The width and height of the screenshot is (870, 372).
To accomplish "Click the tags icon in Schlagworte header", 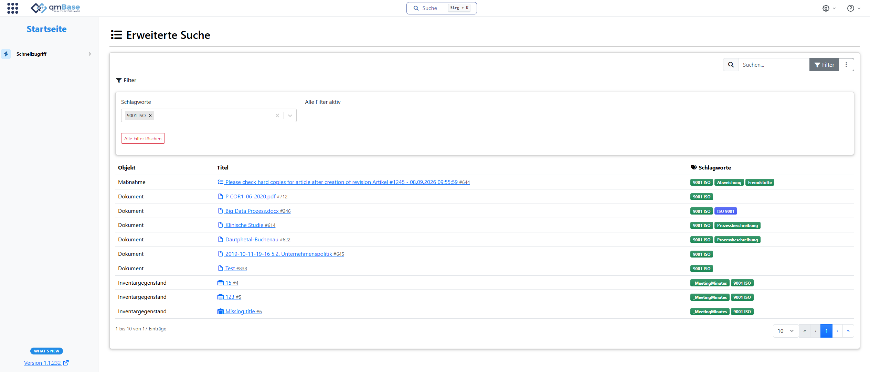I will pyautogui.click(x=693, y=167).
